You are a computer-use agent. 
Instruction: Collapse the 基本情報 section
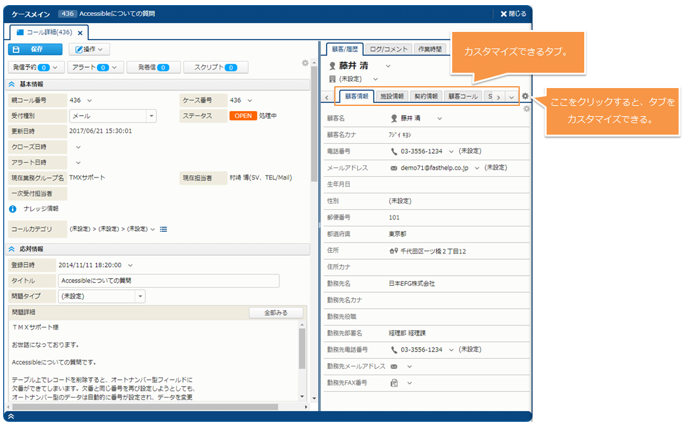point(11,84)
